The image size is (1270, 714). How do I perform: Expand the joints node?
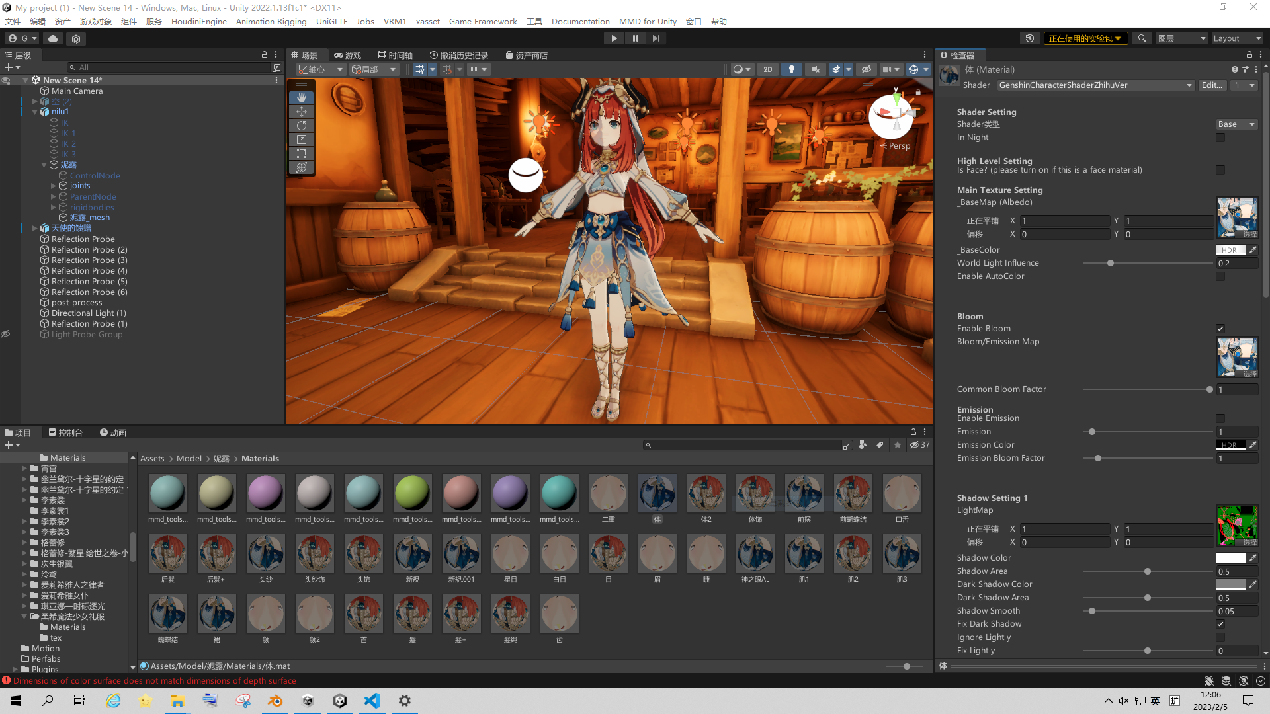pos(54,186)
